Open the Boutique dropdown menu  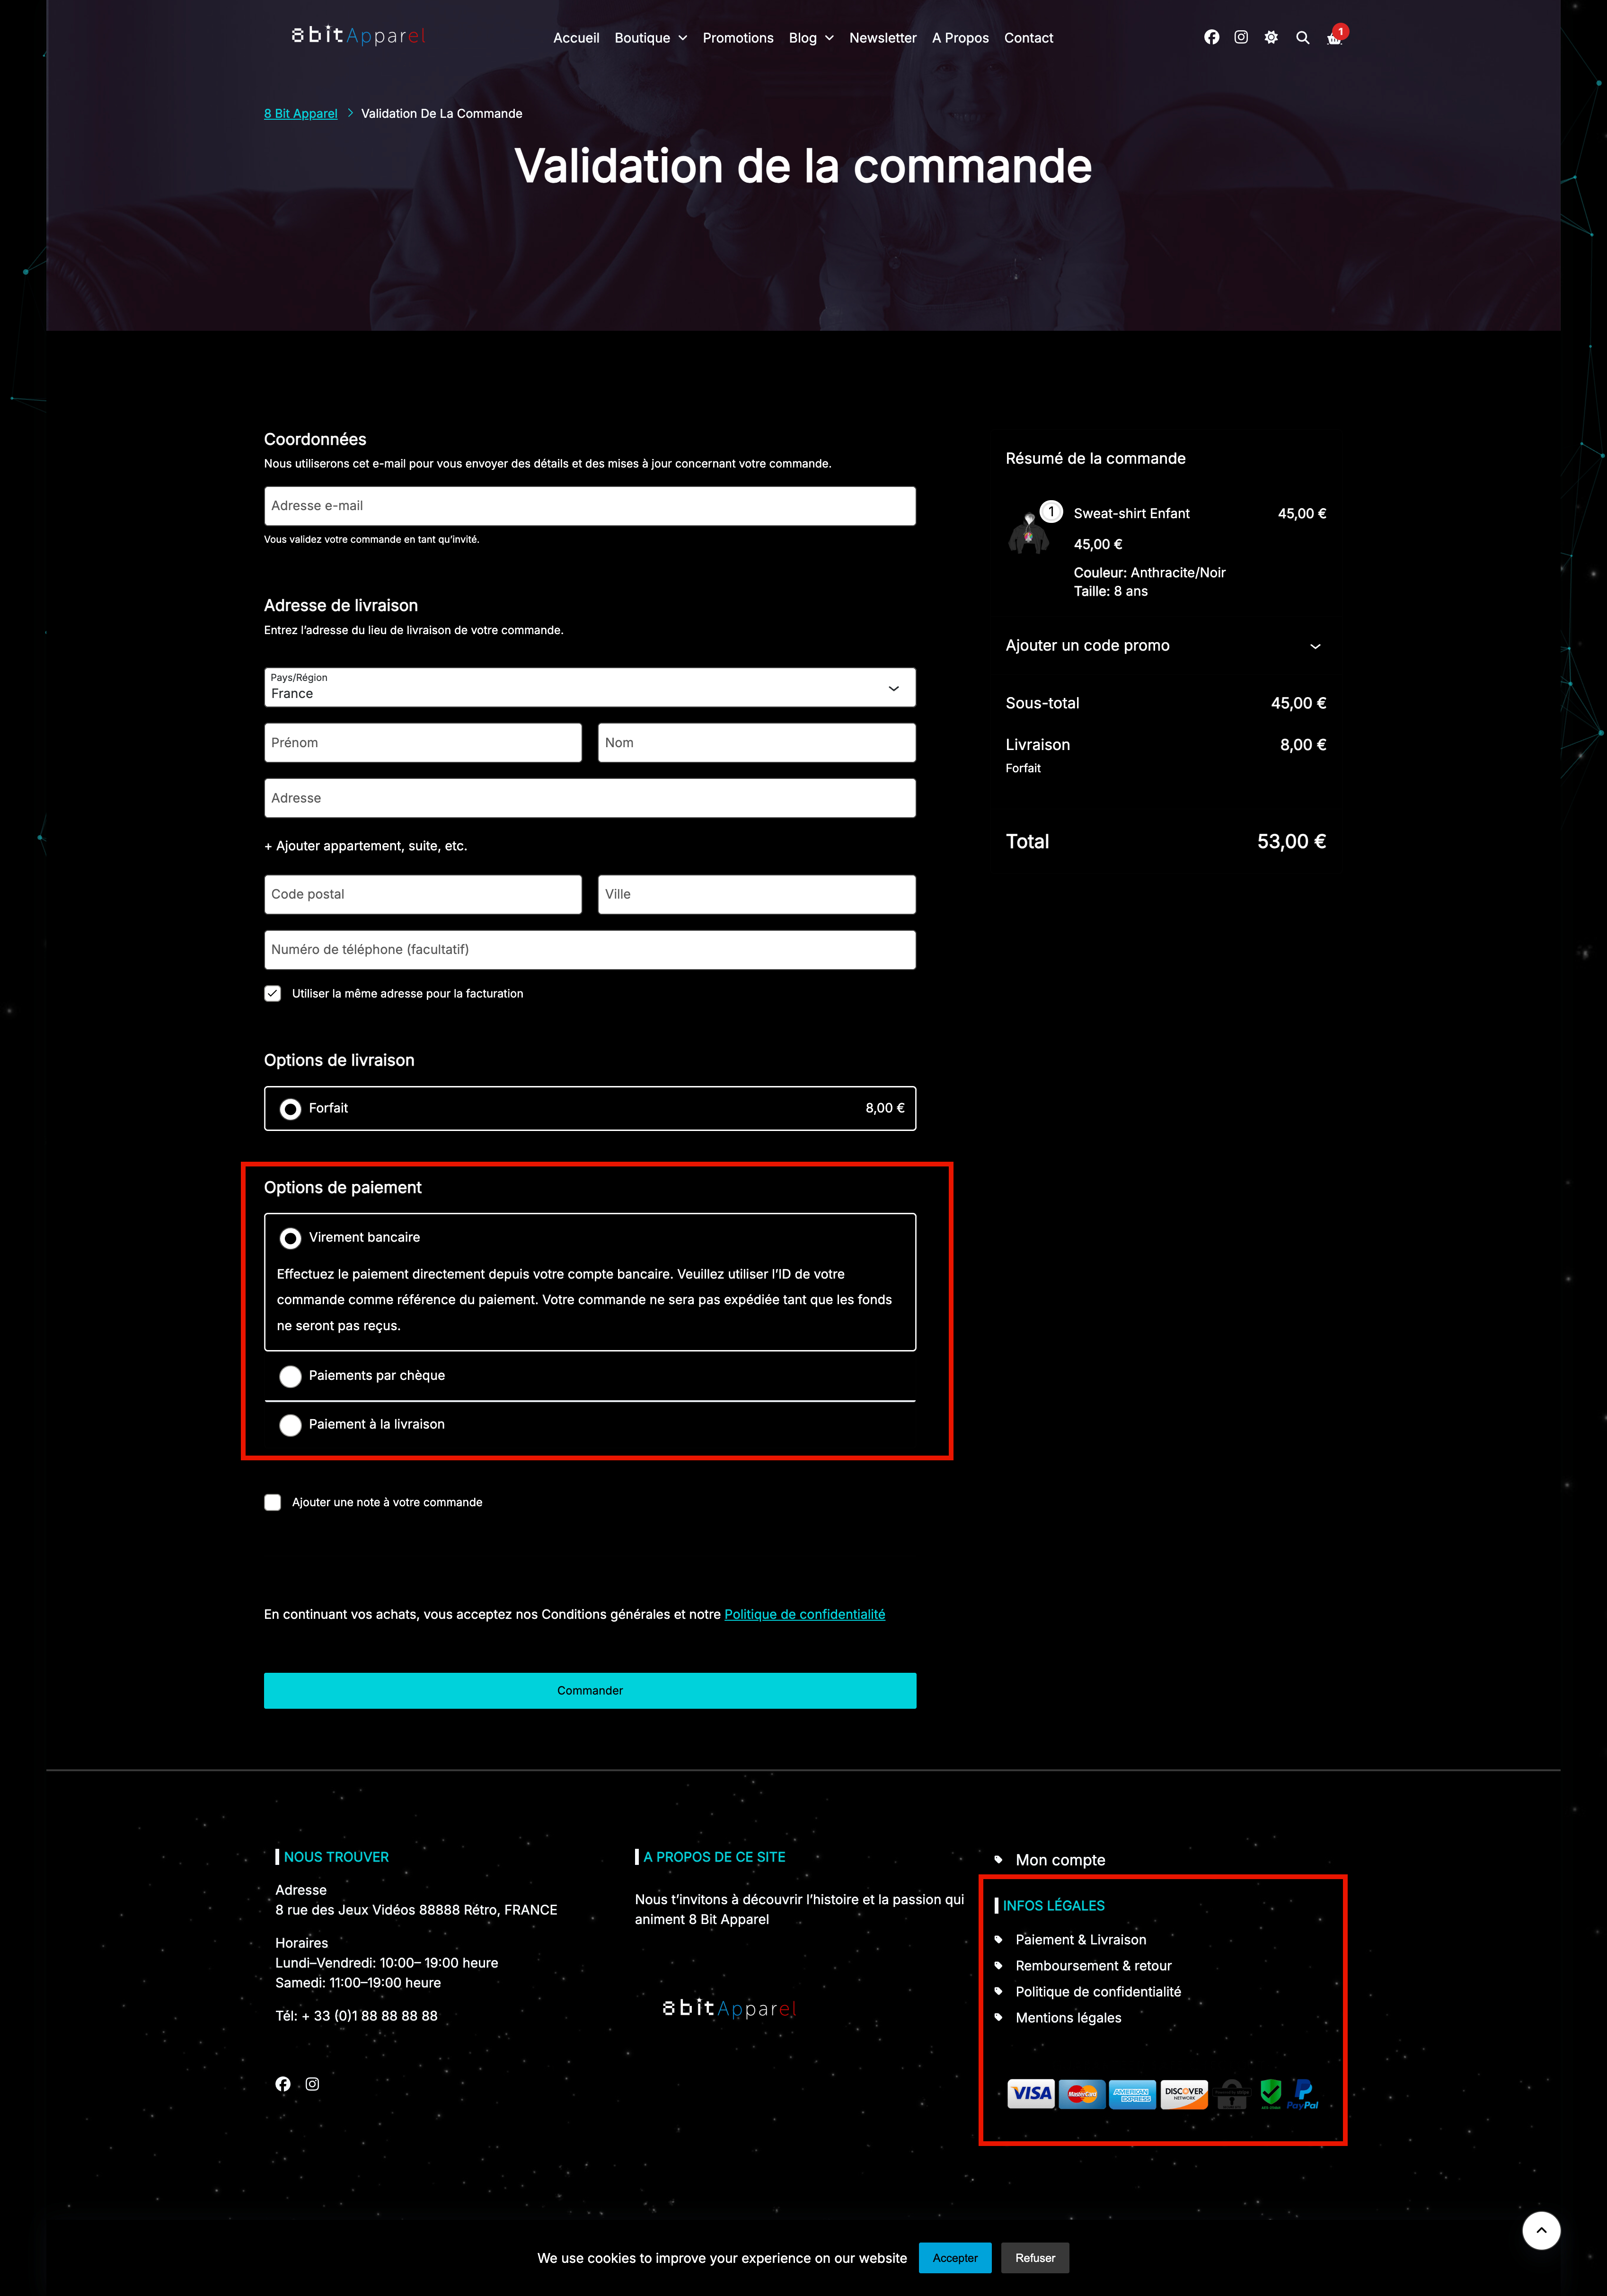650,38
